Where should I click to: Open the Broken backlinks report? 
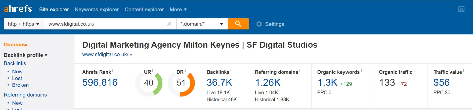tap(20, 85)
